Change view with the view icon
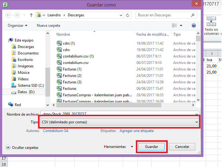Viewport: 222px width, 167px height. 174,26
